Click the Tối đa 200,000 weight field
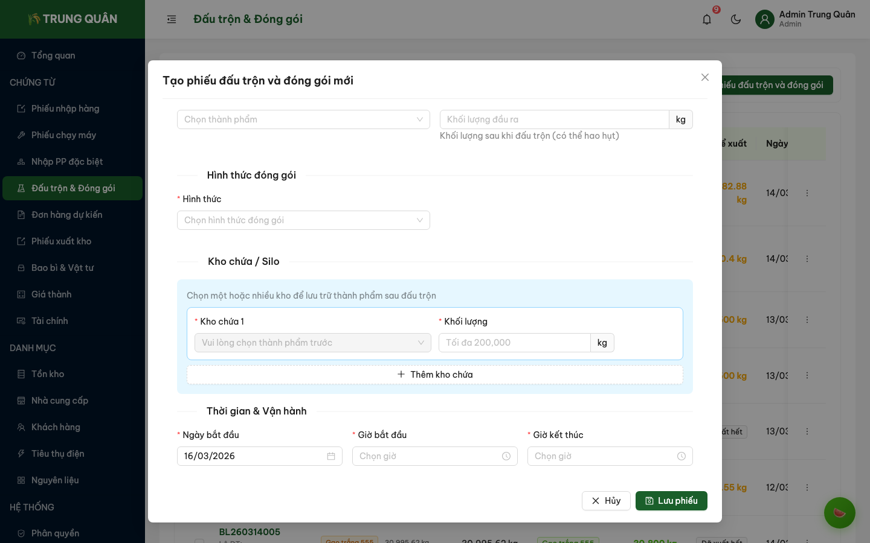Screen dimensions: 870x543 [514, 343]
